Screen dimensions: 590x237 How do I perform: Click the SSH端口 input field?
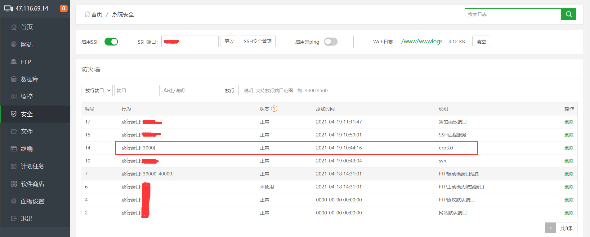(190, 41)
